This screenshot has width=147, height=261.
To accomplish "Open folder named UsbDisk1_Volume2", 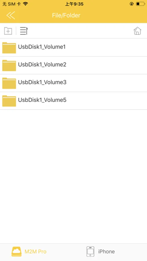I will [73, 65].
